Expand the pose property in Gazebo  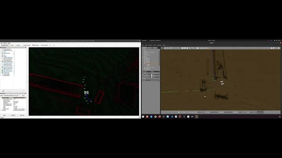[143, 79]
